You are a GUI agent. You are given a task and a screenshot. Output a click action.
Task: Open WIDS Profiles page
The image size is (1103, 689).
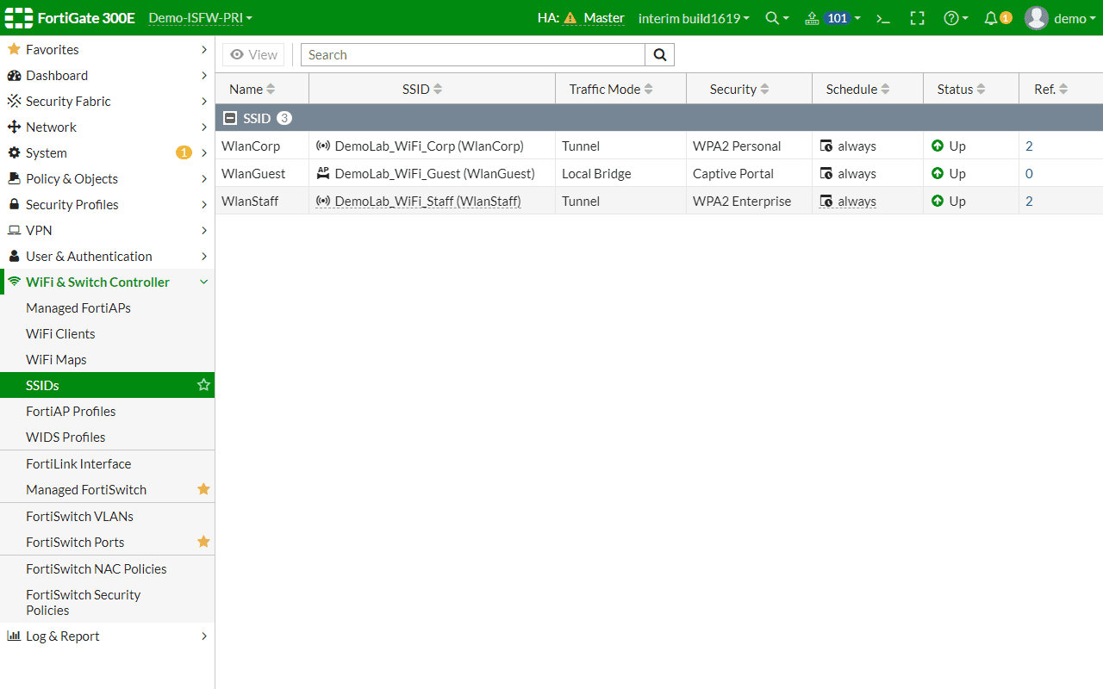point(107,438)
